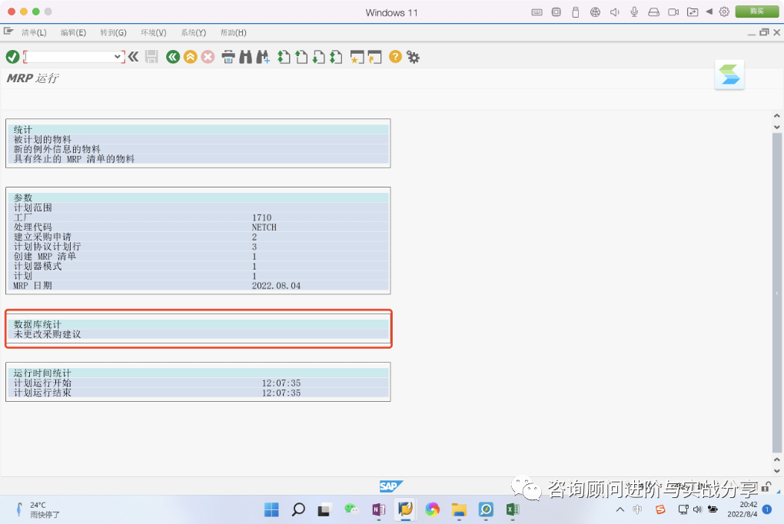Collapse command field with double-chevron icon

coord(133,57)
